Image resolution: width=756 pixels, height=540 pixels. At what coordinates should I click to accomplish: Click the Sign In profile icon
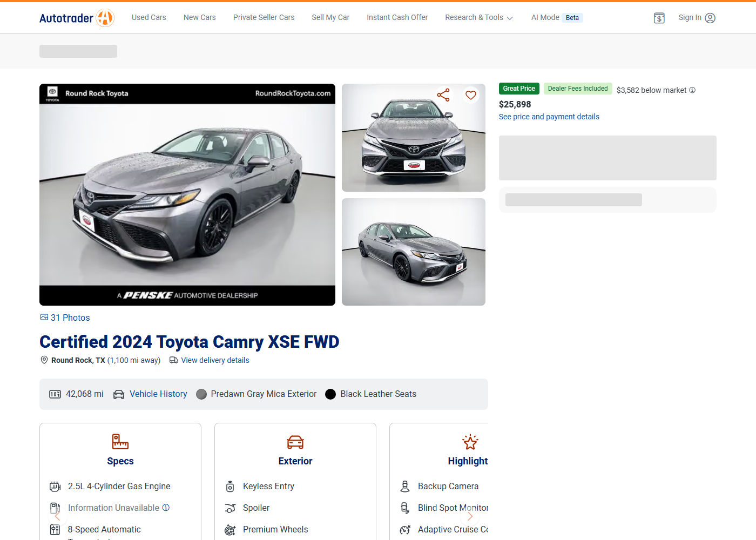pos(710,18)
